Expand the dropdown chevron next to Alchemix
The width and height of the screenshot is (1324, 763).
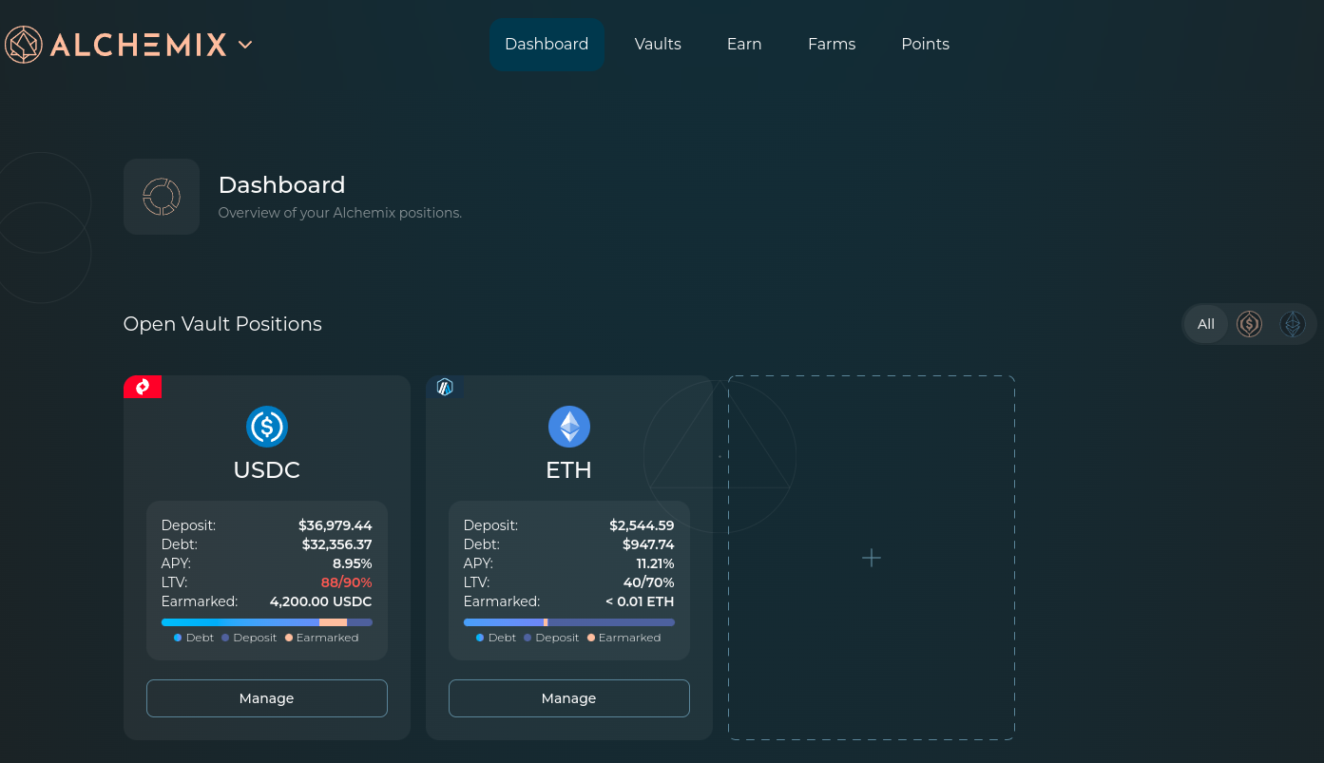coord(245,45)
